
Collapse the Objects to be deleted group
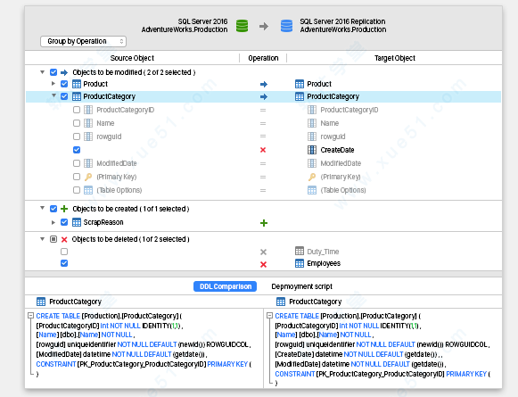42,239
